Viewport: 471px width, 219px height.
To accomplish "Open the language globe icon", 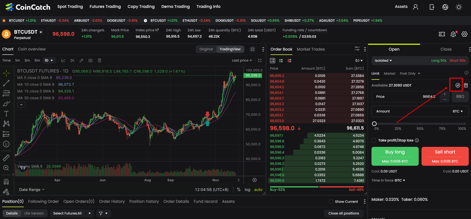I will [445, 7].
